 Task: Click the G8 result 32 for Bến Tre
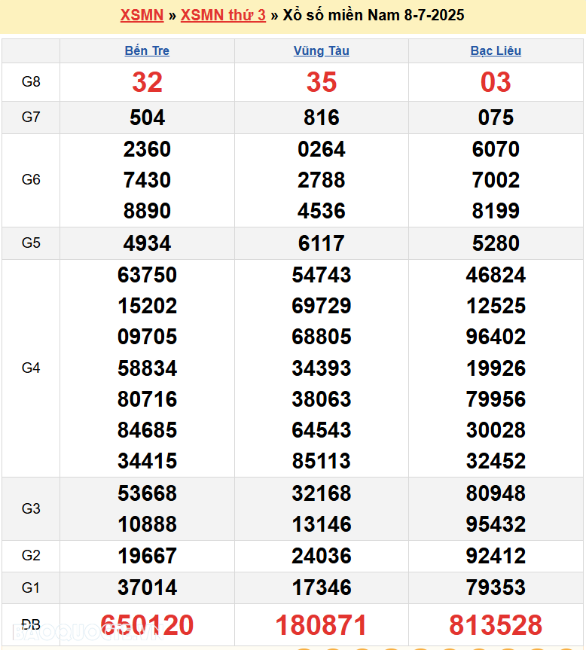147,82
